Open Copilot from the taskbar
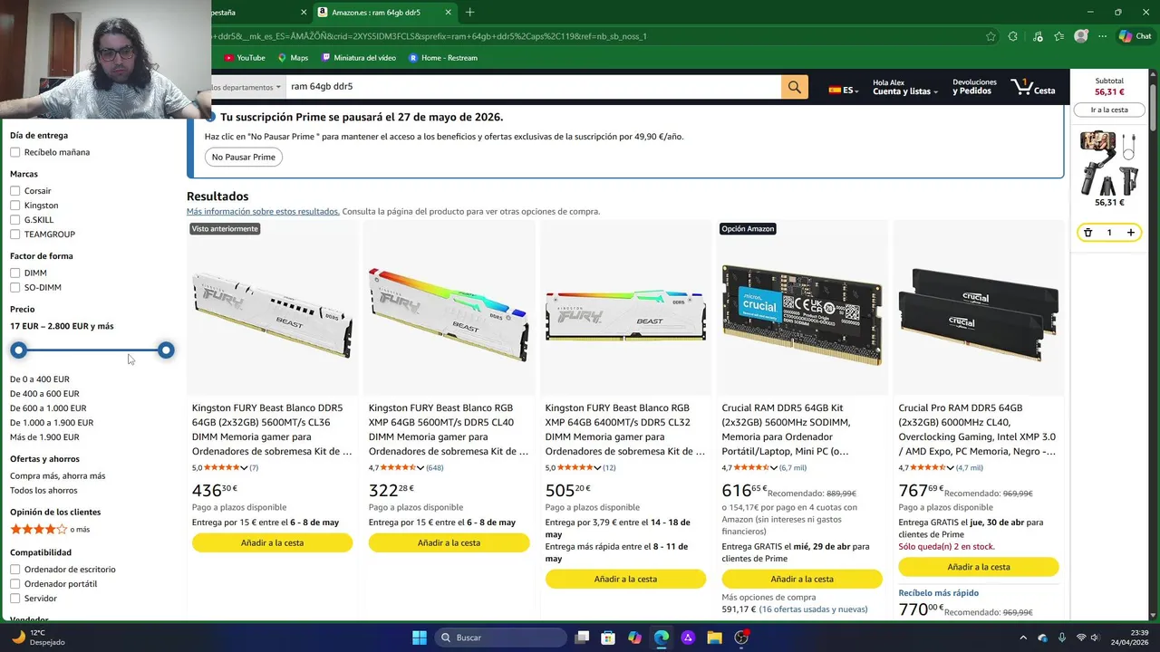This screenshot has height=652, width=1160. point(634,638)
